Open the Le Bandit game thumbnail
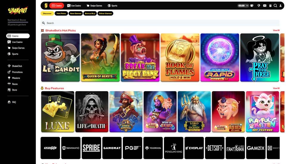Image resolution: width=289 pixels, height=164 pixels. pos(60,57)
